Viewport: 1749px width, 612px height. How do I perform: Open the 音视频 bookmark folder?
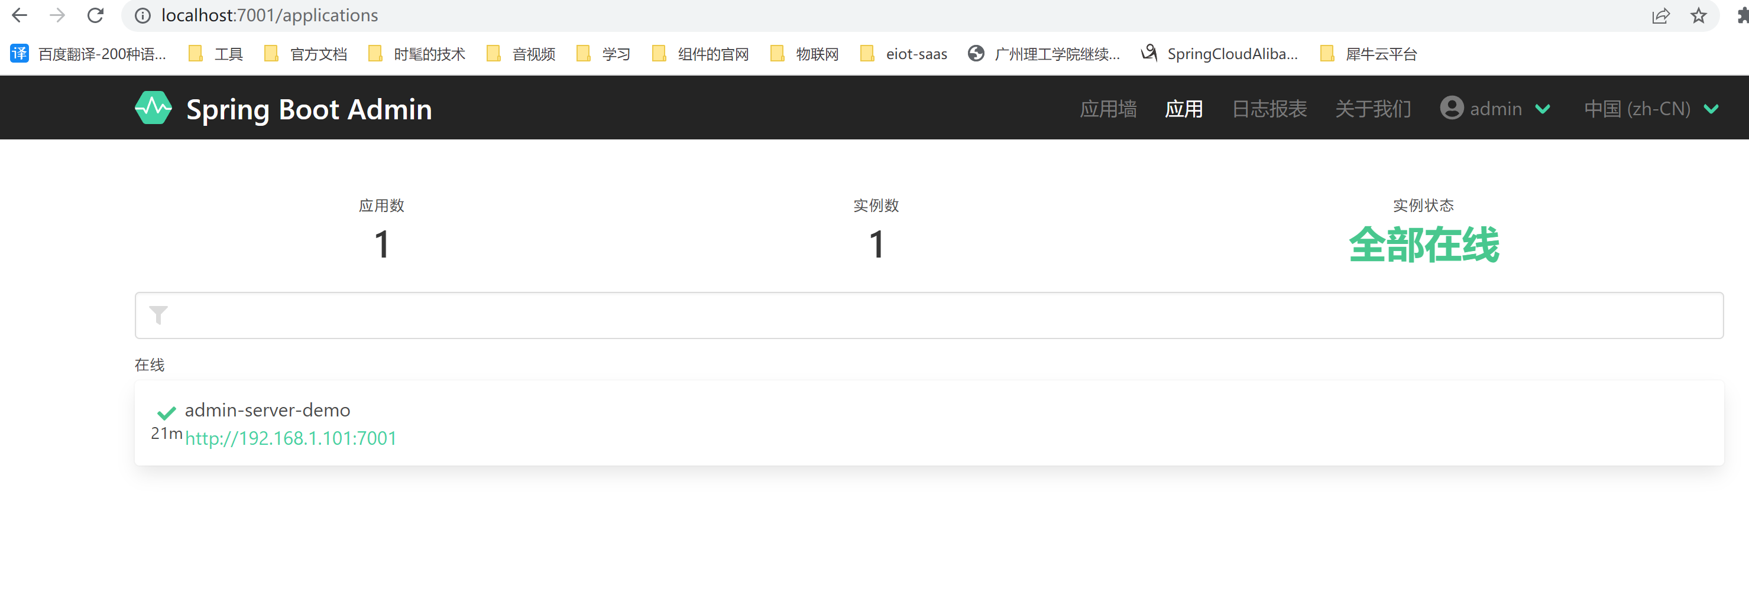pyautogui.click(x=522, y=54)
